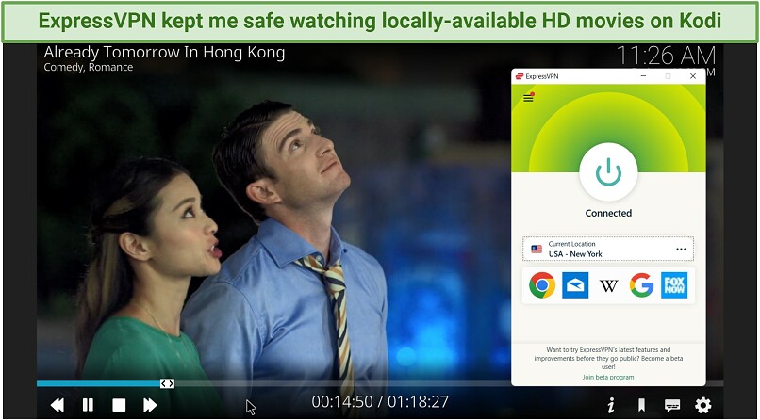
Task: Click the elapsed time 00:14:50 / 01:18:27
Action: [x=380, y=401]
